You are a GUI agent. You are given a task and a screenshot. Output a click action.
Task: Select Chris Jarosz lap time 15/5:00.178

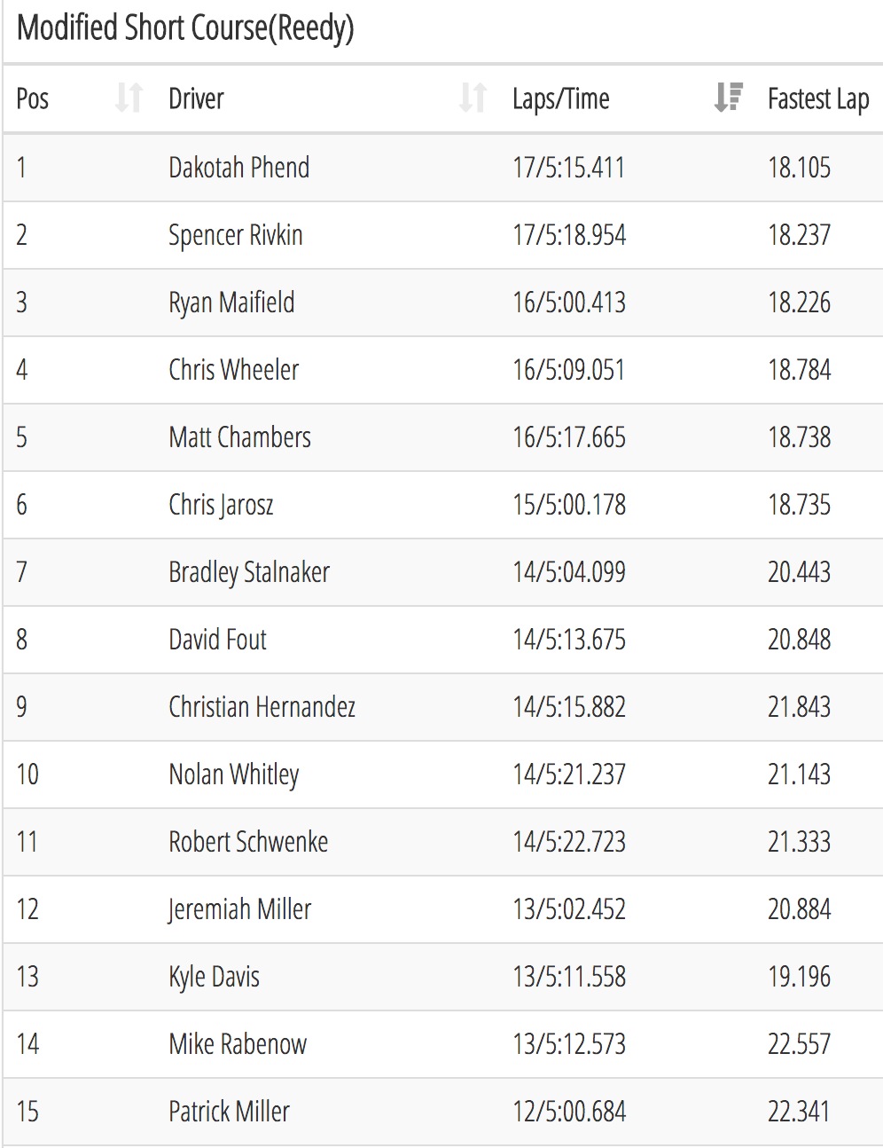(569, 505)
